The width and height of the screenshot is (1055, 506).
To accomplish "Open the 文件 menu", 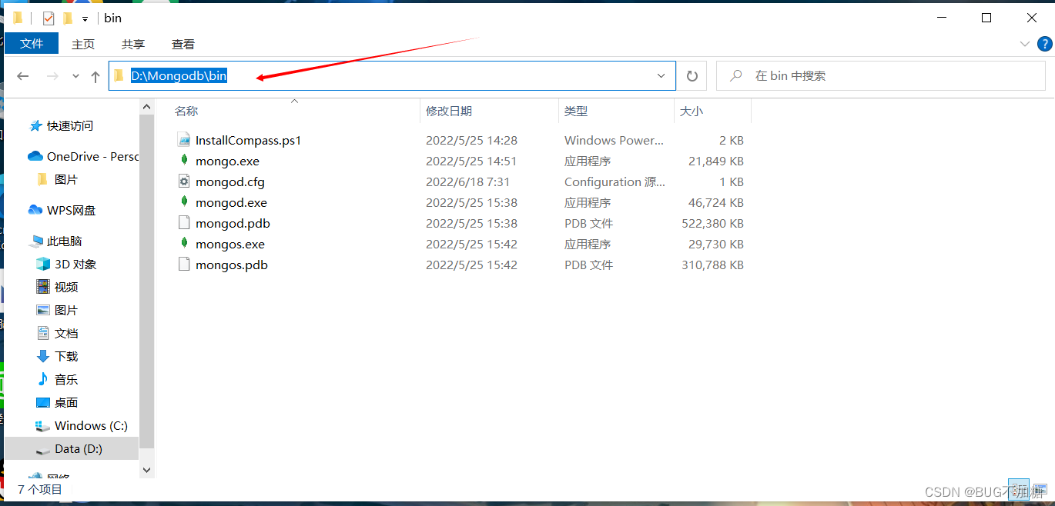I will pyautogui.click(x=32, y=44).
